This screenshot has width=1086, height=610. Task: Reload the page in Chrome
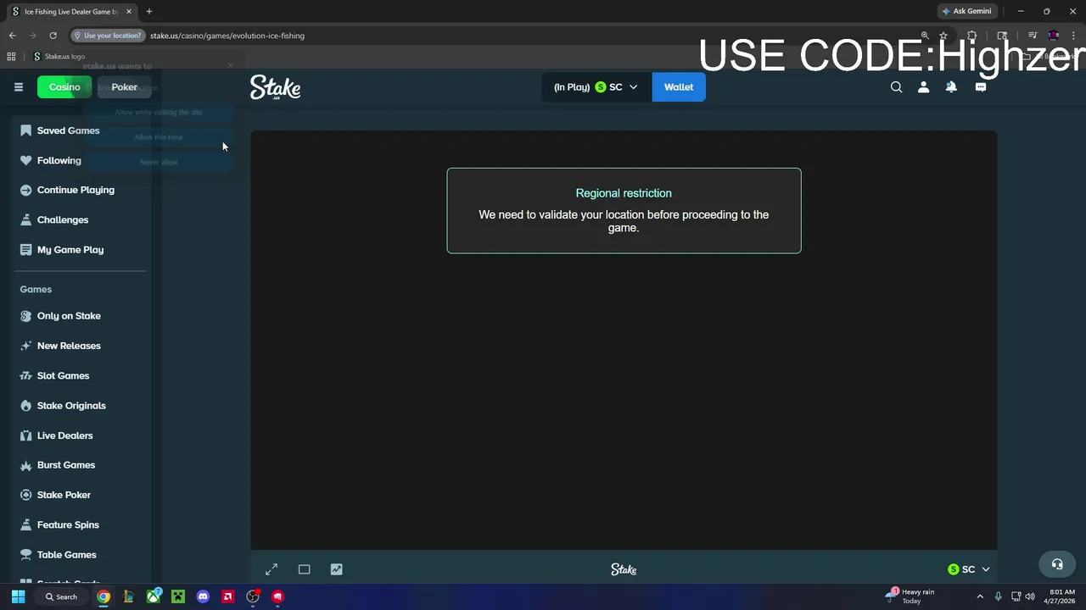pyautogui.click(x=53, y=36)
